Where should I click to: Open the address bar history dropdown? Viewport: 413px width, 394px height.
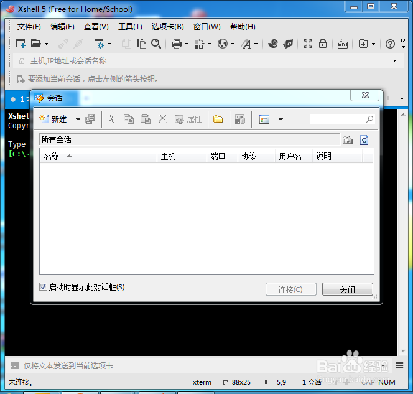coord(394,61)
